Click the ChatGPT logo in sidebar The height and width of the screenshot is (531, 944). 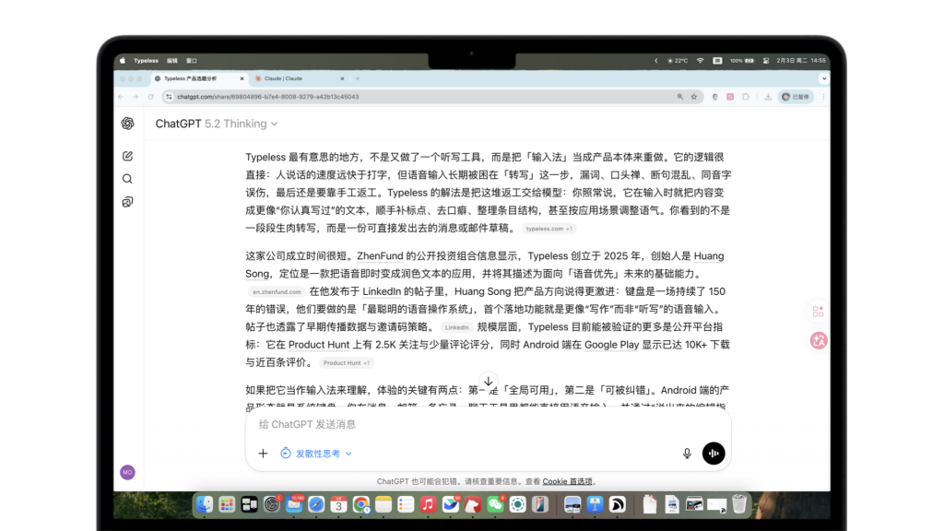[127, 124]
